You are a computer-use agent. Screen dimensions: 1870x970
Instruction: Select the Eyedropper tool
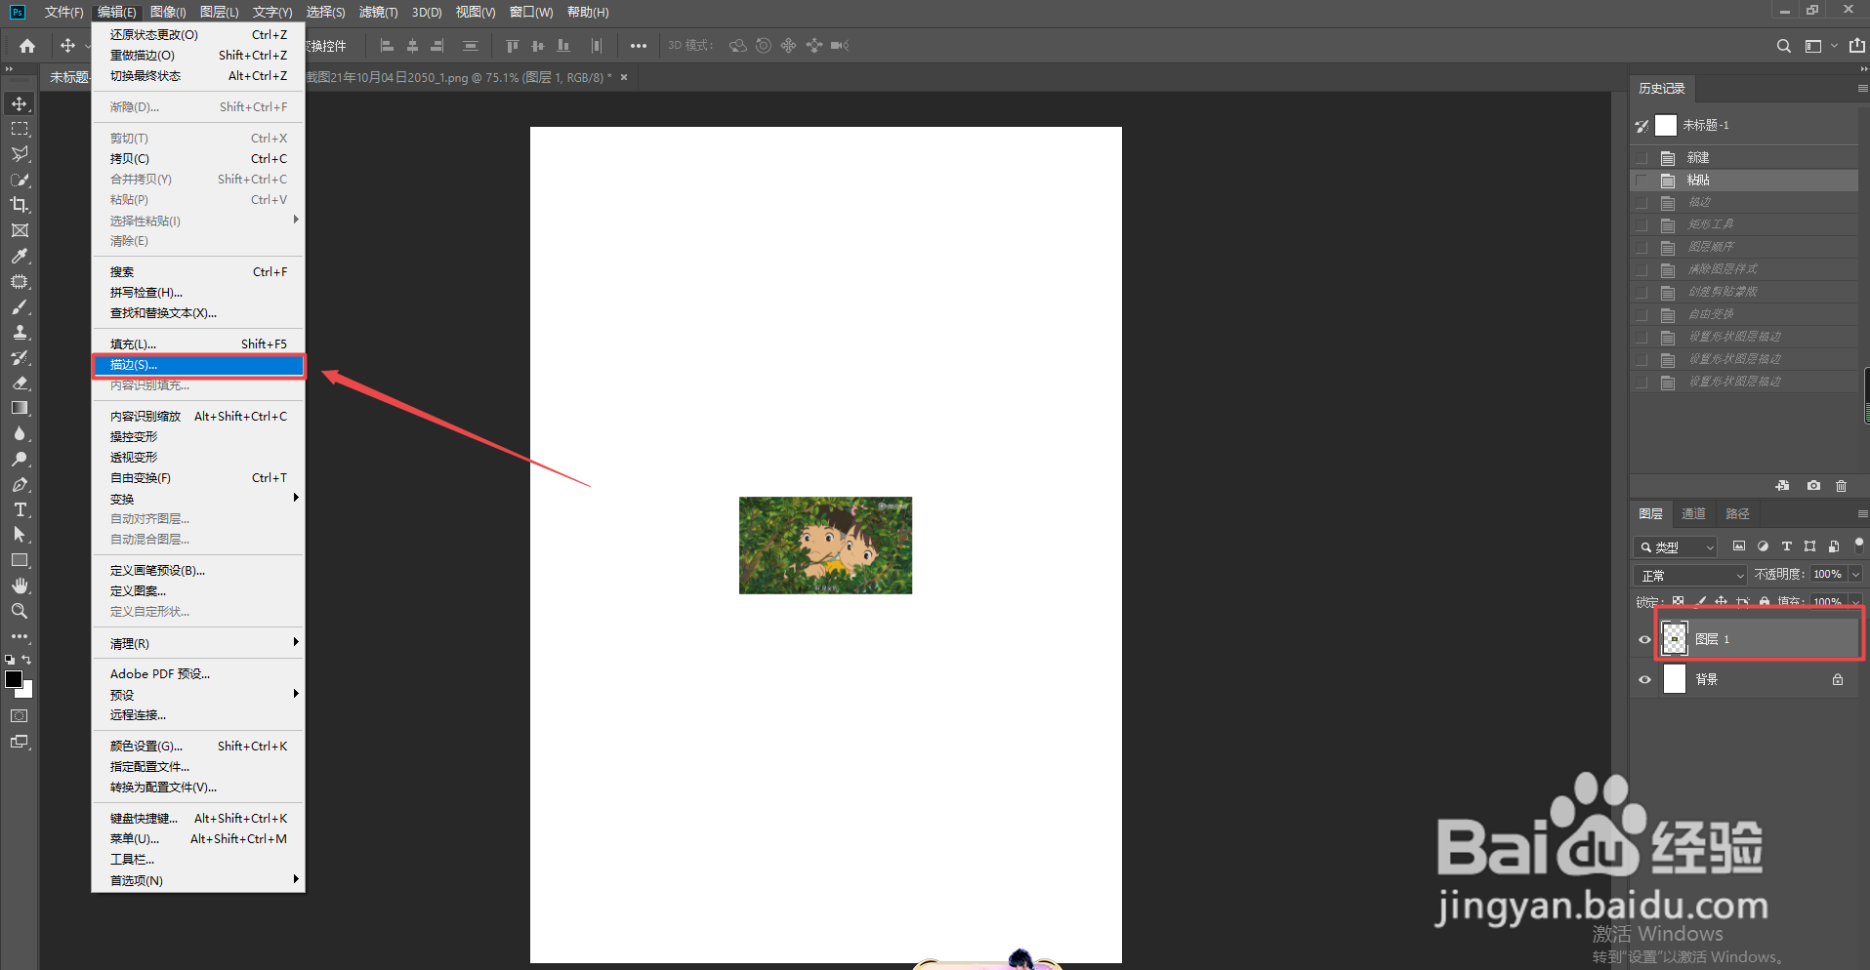tap(20, 256)
